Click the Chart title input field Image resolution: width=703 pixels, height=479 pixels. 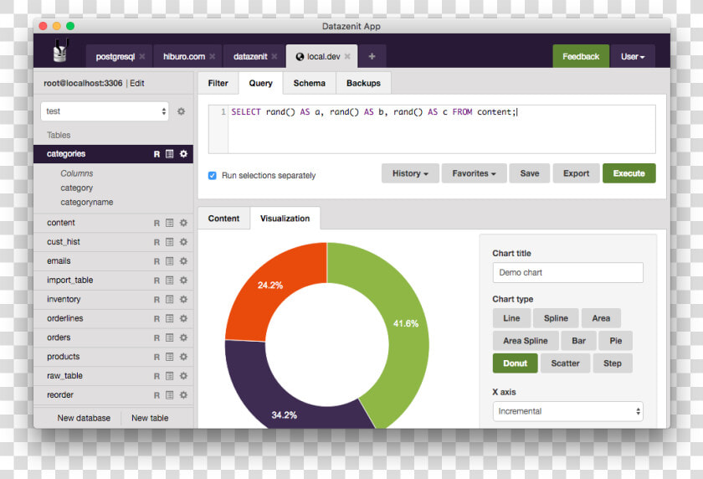(567, 273)
